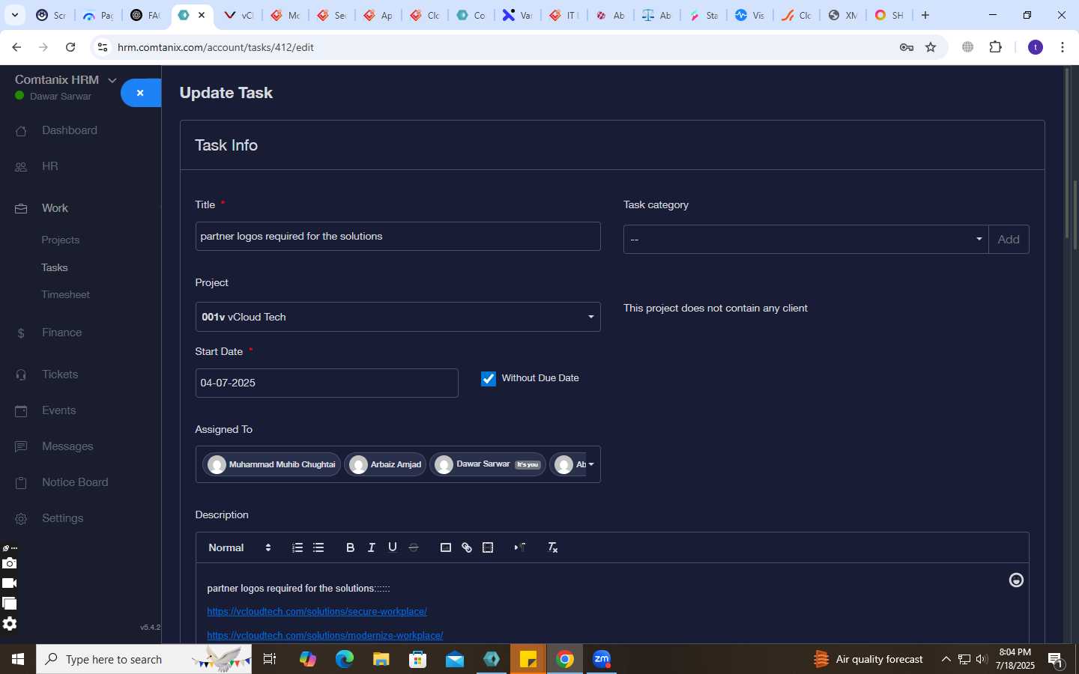1079x674 pixels.
Task: Bookmark this page with the star icon
Action: pos(931,47)
